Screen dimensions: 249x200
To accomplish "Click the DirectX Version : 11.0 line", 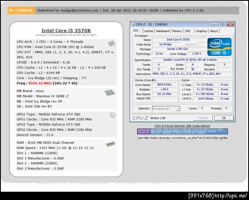I will click(35, 135).
